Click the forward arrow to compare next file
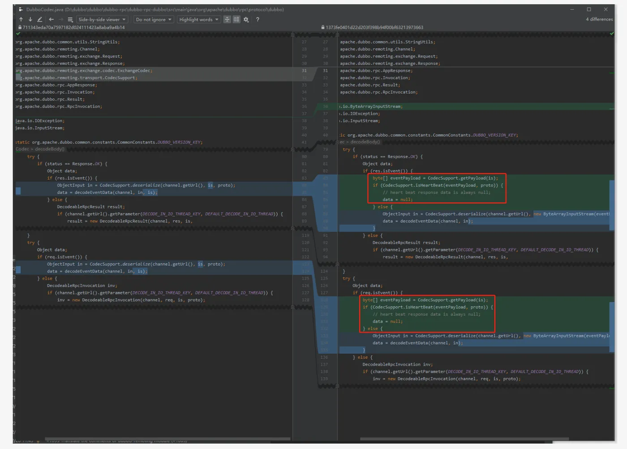 [x=61, y=19]
